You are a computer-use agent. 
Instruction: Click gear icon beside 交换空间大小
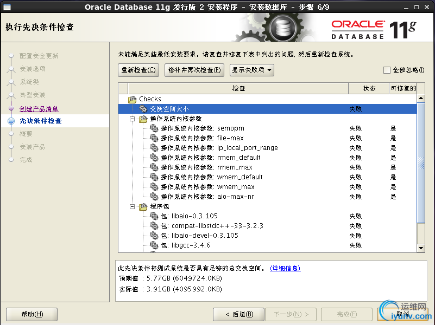pos(143,109)
